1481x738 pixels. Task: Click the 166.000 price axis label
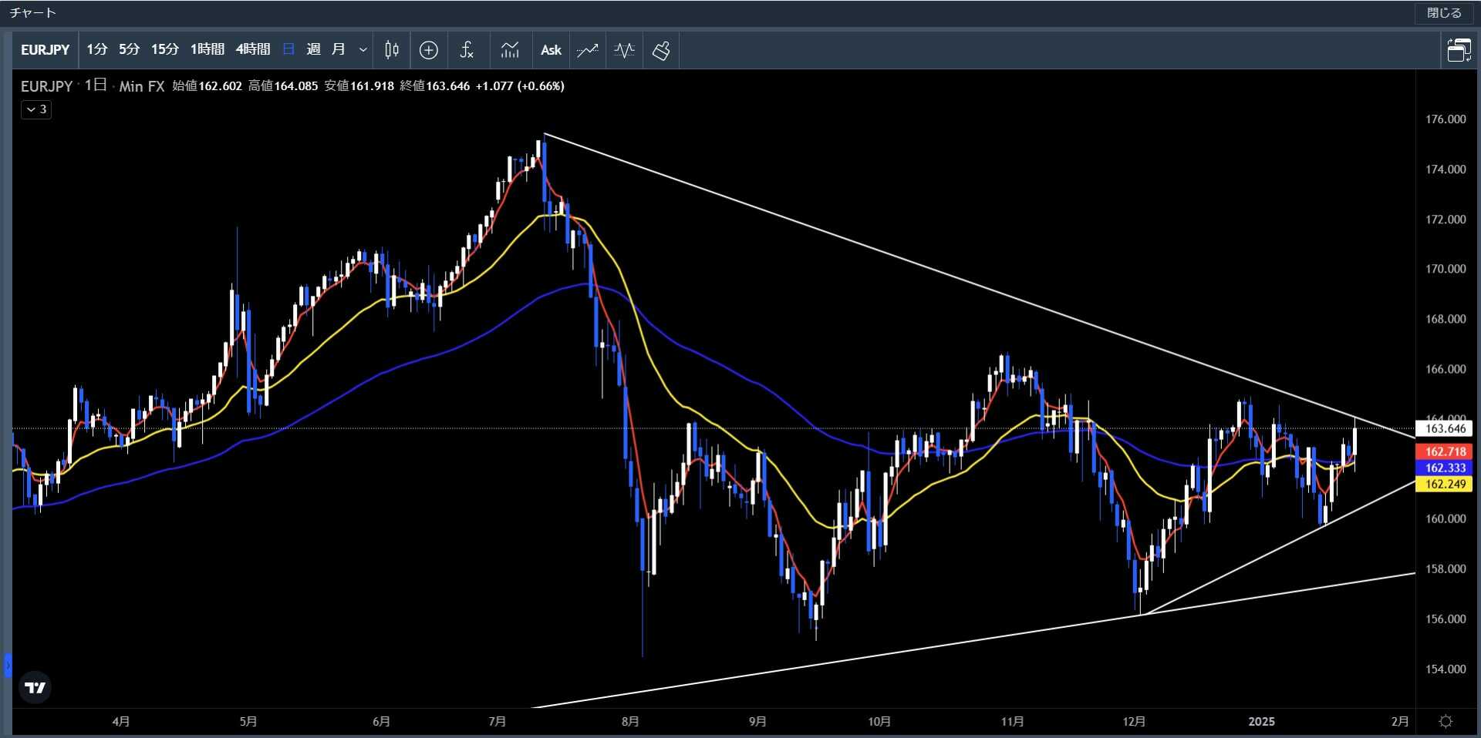(1446, 369)
